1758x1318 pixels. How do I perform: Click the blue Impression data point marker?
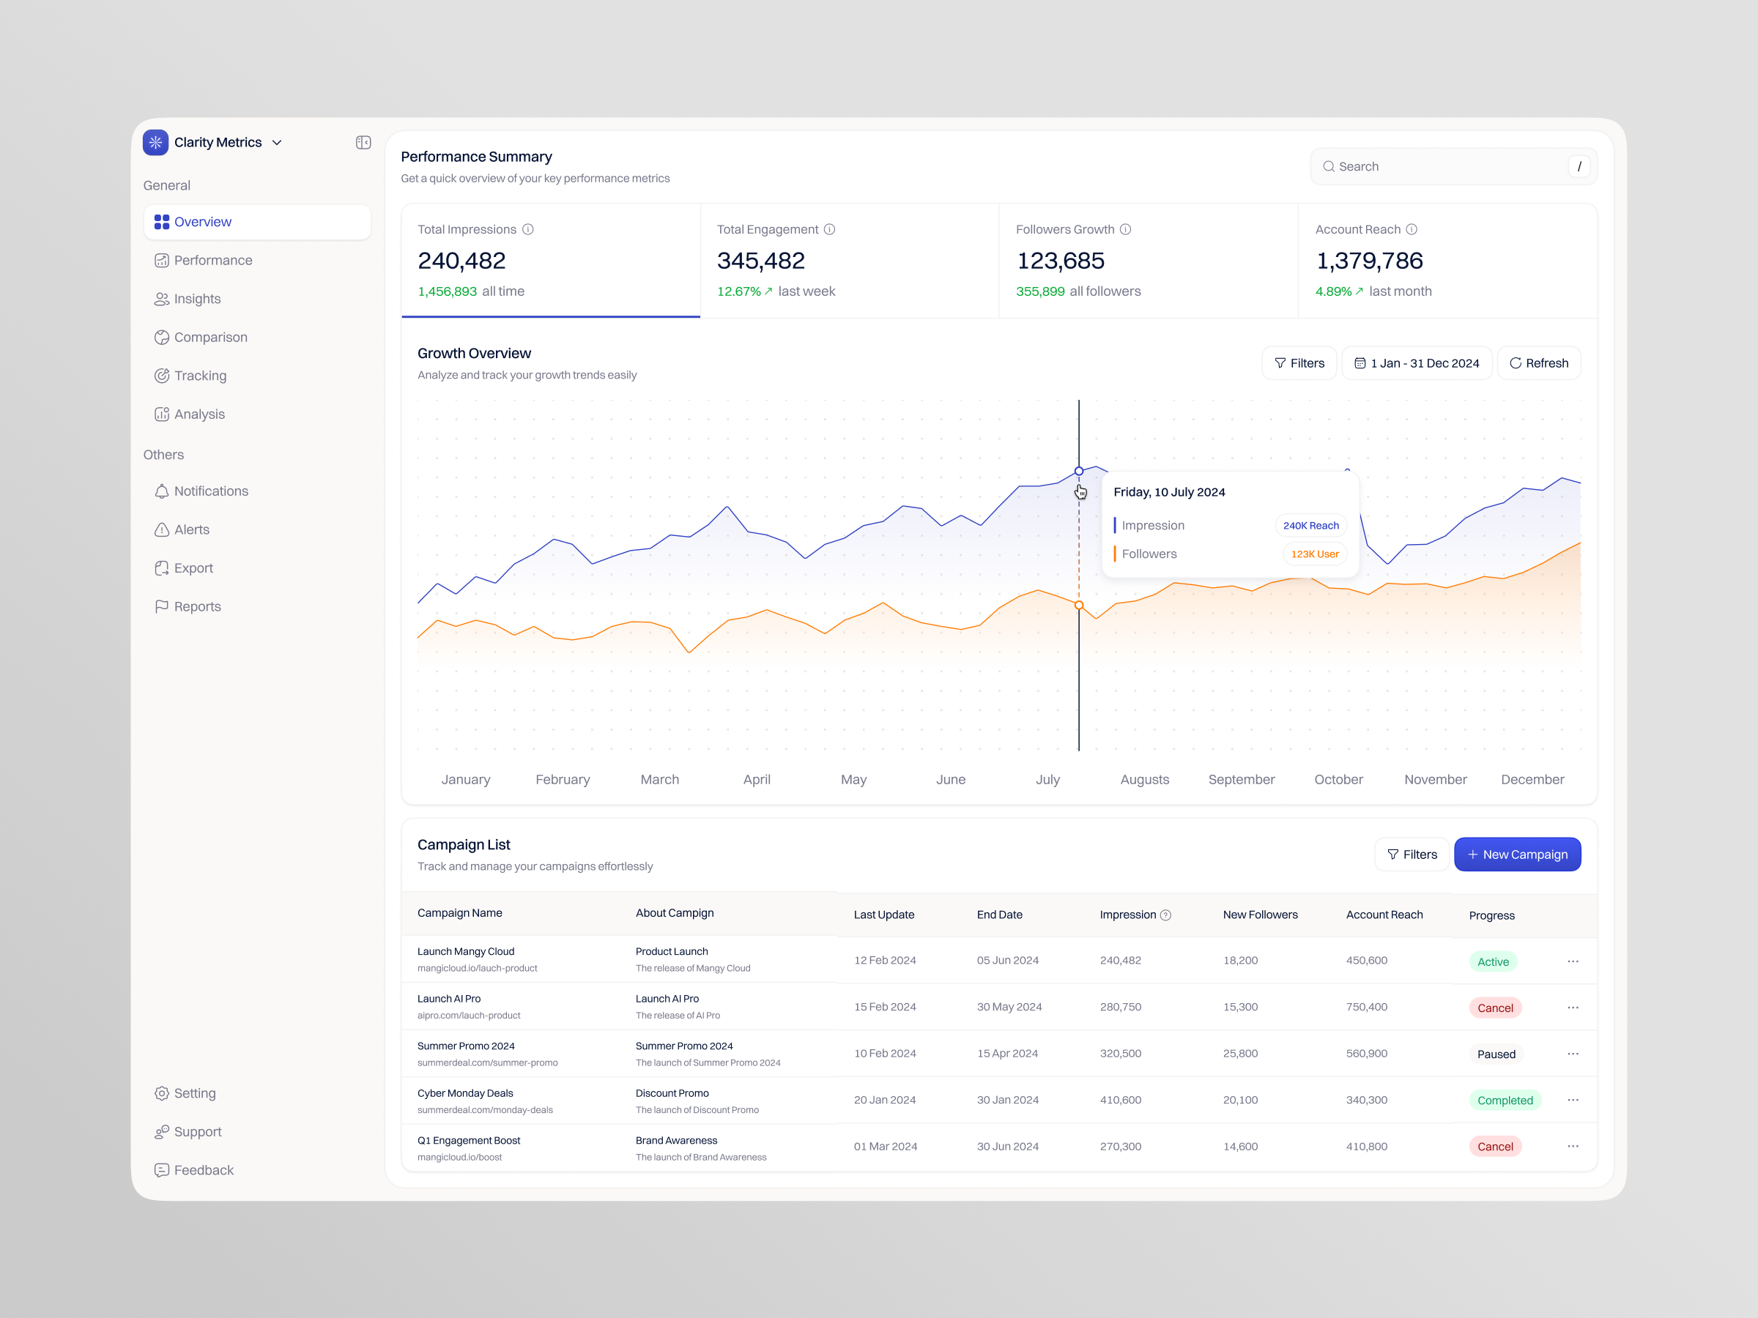[x=1078, y=471]
